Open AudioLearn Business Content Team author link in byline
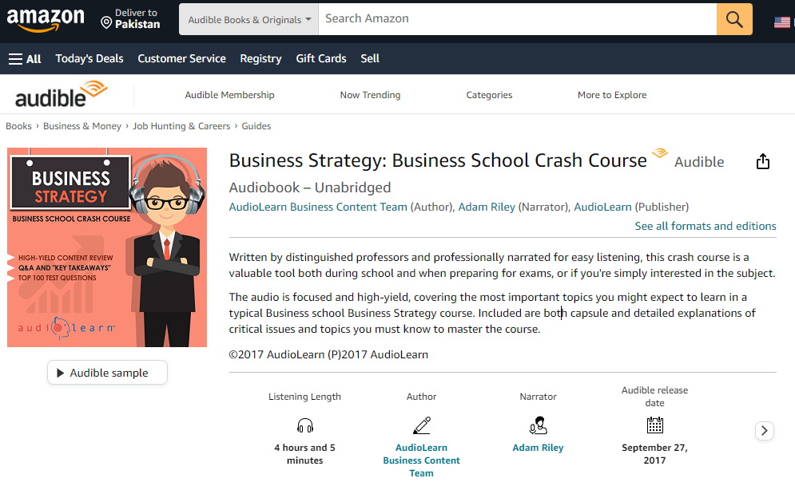Viewport: 795px width, 486px height. click(x=318, y=207)
